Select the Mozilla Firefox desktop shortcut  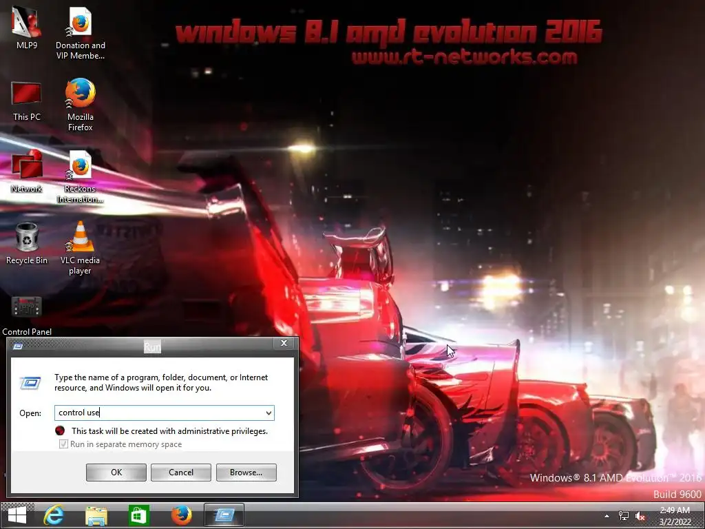(x=80, y=105)
